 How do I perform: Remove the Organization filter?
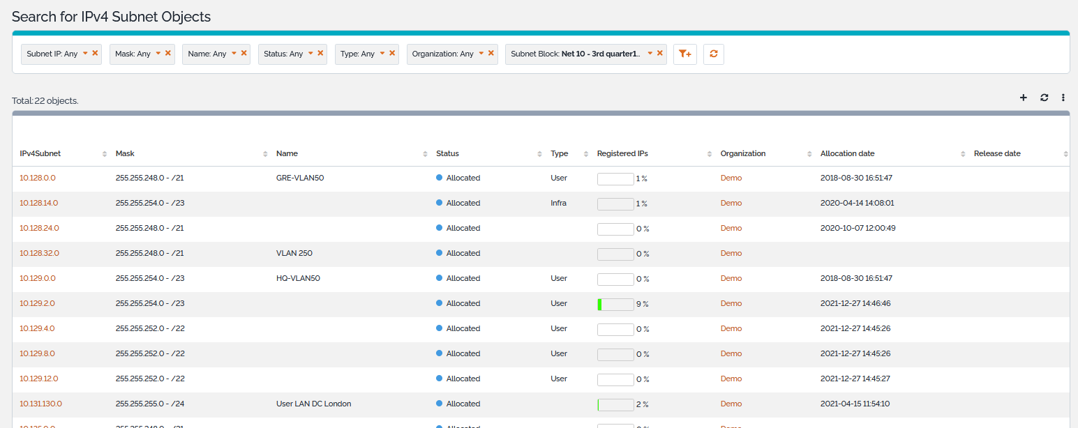[x=491, y=53]
